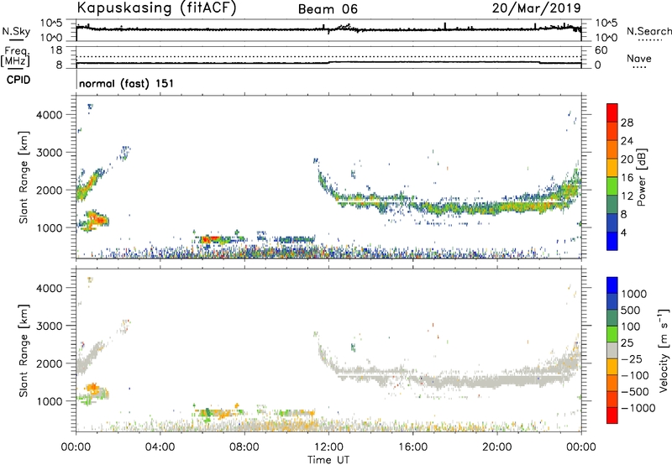Click the 'Kapuskasing (fitACF)' title text
The width and height of the screenshot is (672, 465).
[156, 8]
